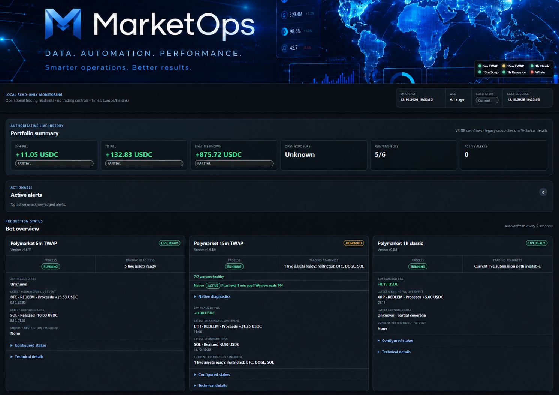Click the Active alerts count badge
The image size is (559, 395).
click(x=543, y=192)
